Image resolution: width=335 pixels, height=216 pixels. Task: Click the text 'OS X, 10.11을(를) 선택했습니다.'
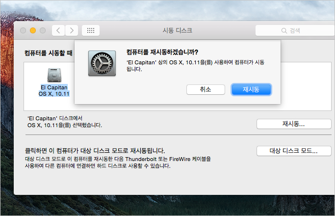65,125
